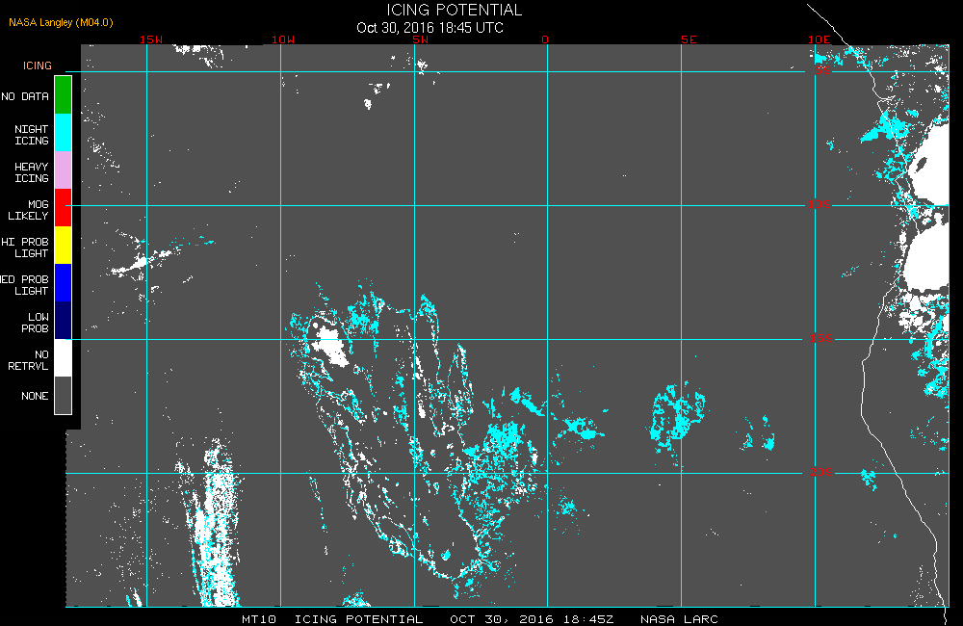Click the dark navy LOW PROB swatch

pos(64,320)
